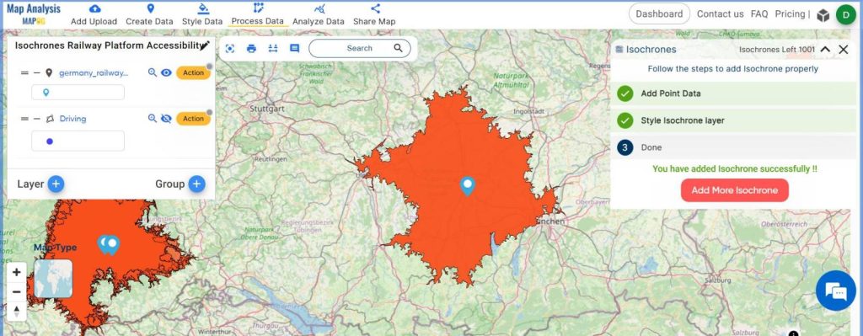Click the print map icon

pyautogui.click(x=251, y=48)
